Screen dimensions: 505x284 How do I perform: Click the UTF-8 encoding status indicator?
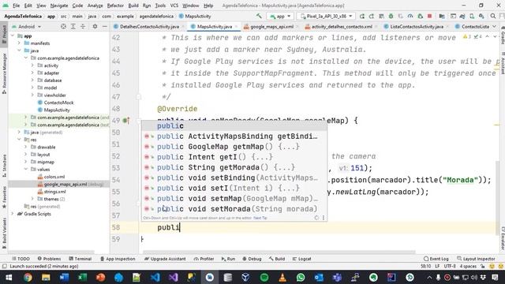(x=450, y=267)
